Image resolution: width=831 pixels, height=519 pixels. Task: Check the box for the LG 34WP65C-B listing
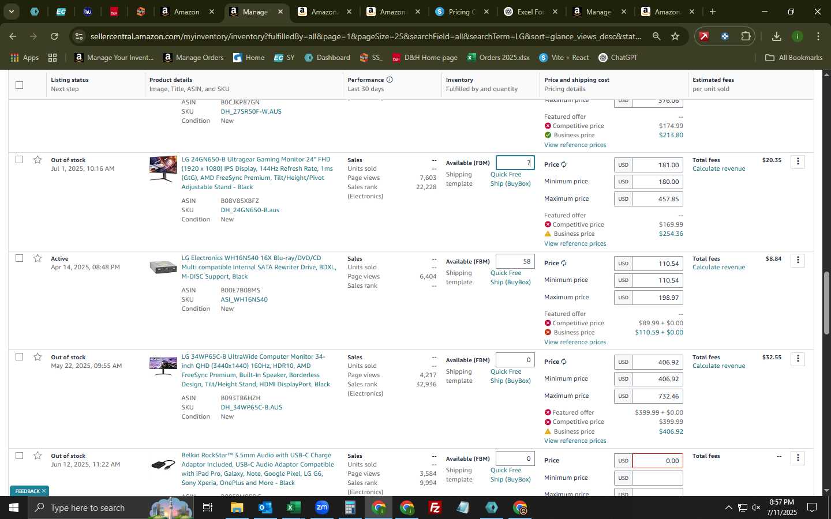tap(19, 356)
